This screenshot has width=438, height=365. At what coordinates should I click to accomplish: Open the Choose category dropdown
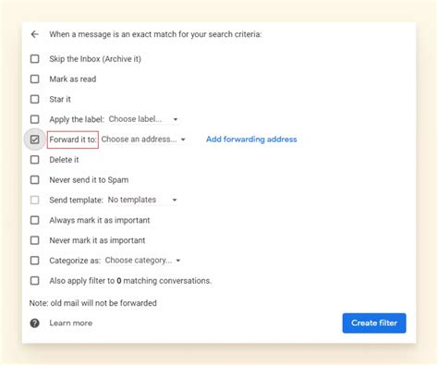[x=142, y=261]
